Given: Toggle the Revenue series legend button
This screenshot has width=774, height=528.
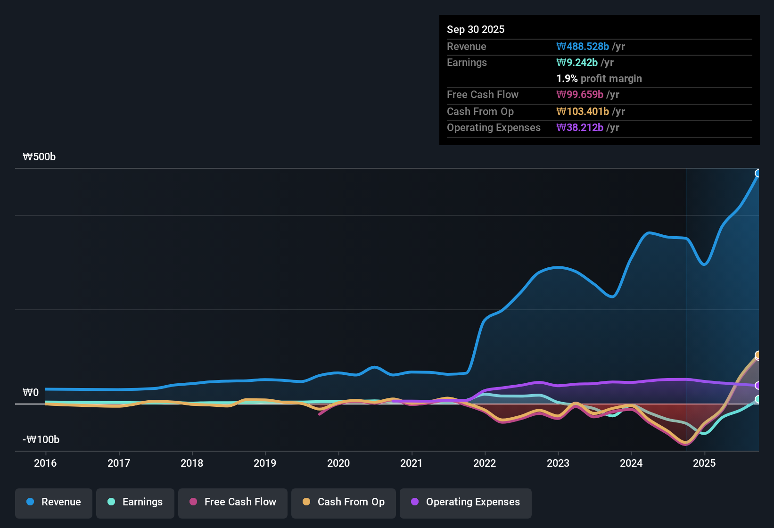Looking at the screenshot, I should [54, 503].
